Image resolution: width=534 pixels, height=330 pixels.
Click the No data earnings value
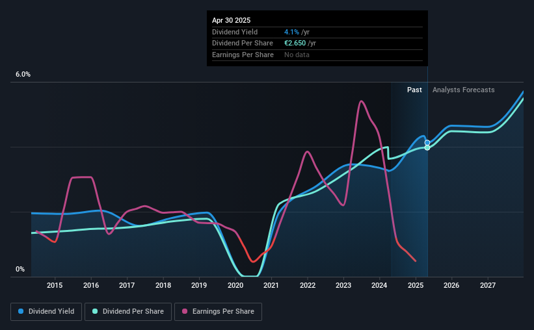297,55
